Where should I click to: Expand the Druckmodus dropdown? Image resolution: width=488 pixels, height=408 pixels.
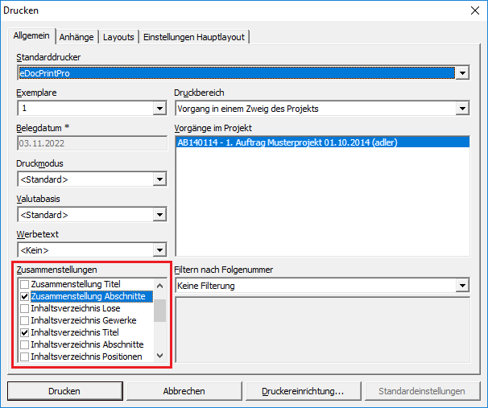pos(159,179)
